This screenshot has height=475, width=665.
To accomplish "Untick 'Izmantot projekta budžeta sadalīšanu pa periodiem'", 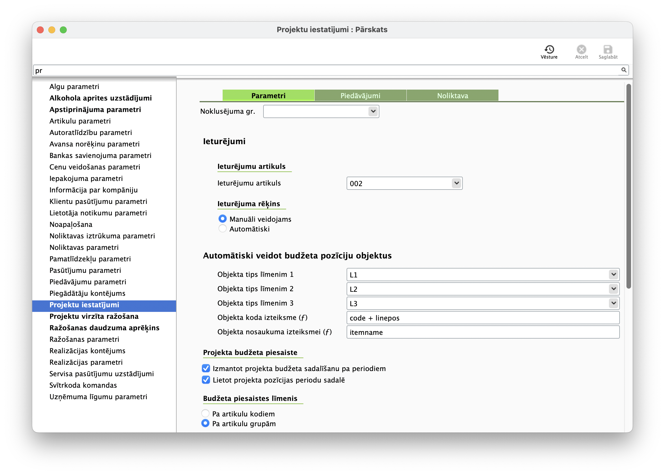I will pos(206,368).
